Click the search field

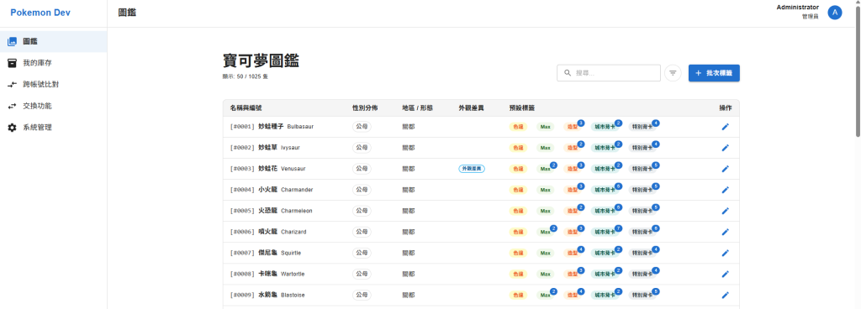(x=609, y=73)
